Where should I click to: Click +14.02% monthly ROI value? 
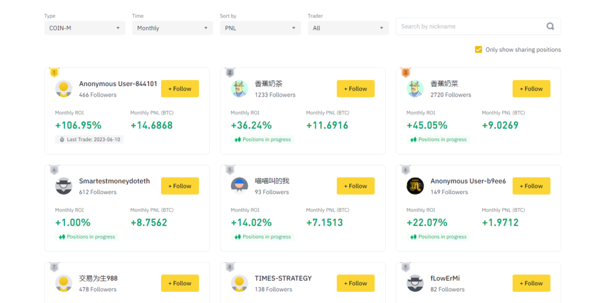pos(251,222)
